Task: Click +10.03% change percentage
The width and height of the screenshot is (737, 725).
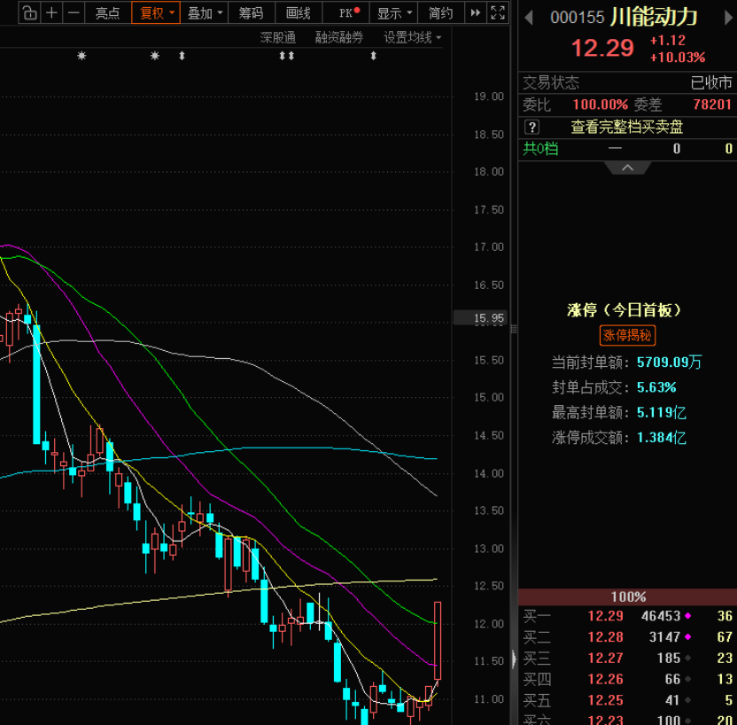Action: pyautogui.click(x=678, y=58)
